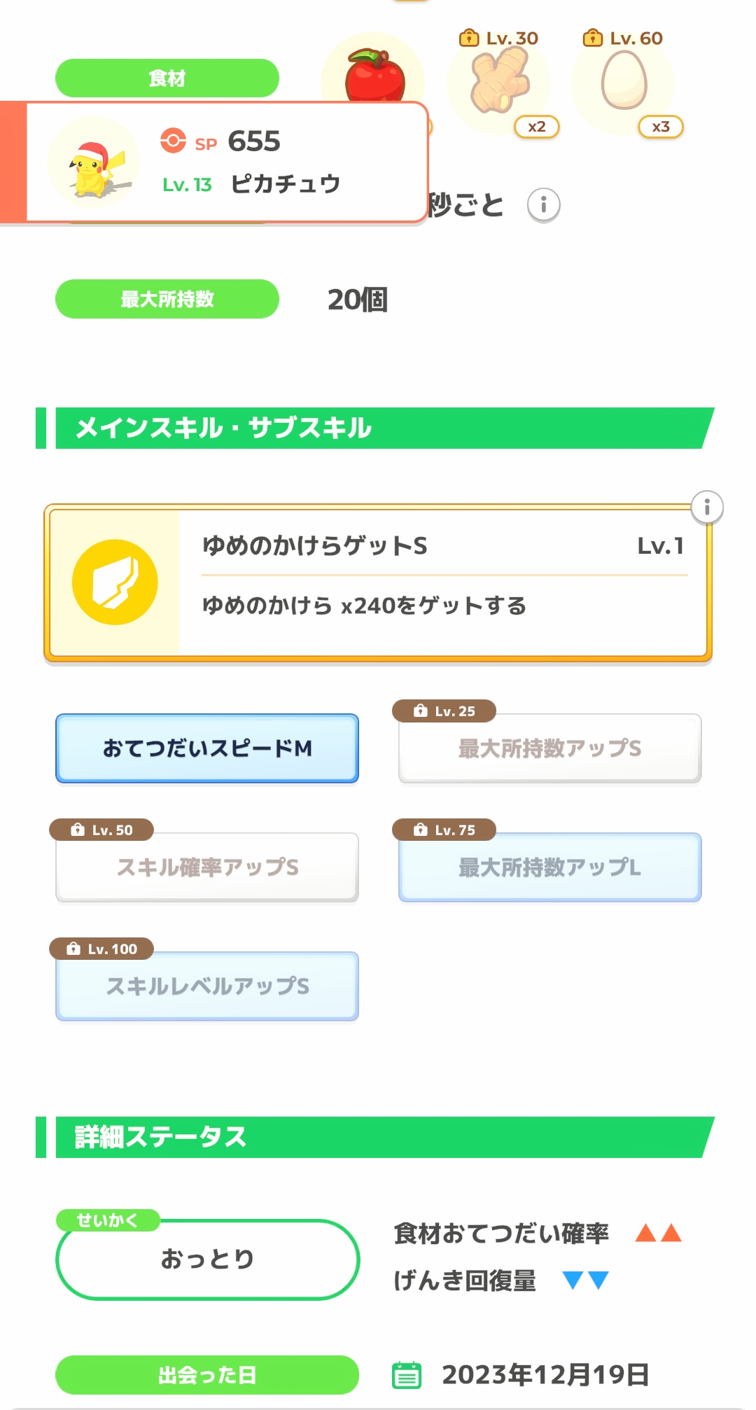The height and width of the screenshot is (1410, 756).
Task: Select おてつだいスピードM sub skill
Action: point(207,748)
